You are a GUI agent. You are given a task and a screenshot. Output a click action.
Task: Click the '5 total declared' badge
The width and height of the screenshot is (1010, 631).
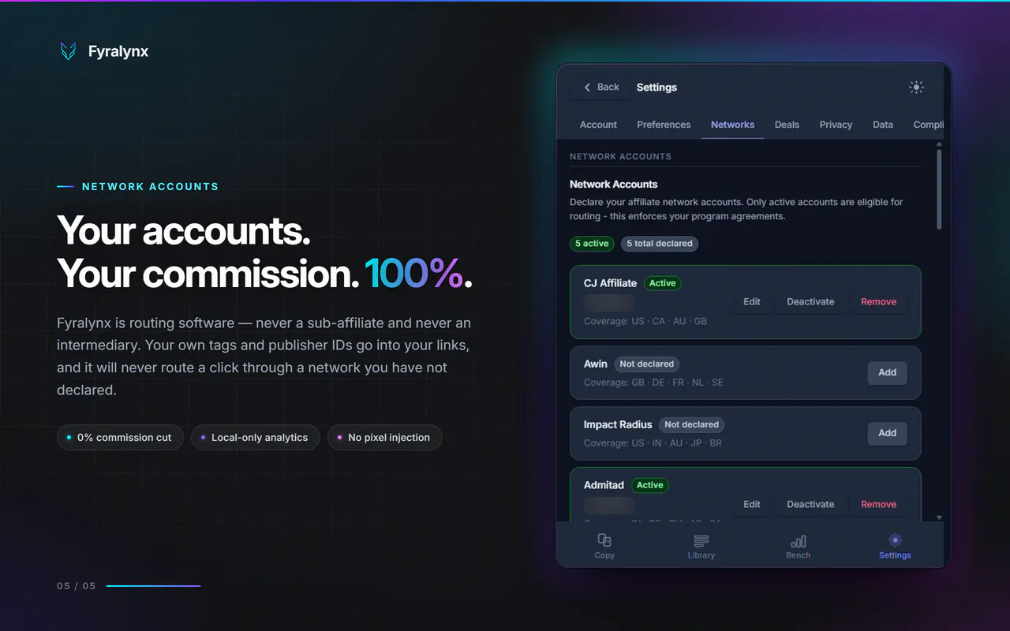pyautogui.click(x=660, y=244)
